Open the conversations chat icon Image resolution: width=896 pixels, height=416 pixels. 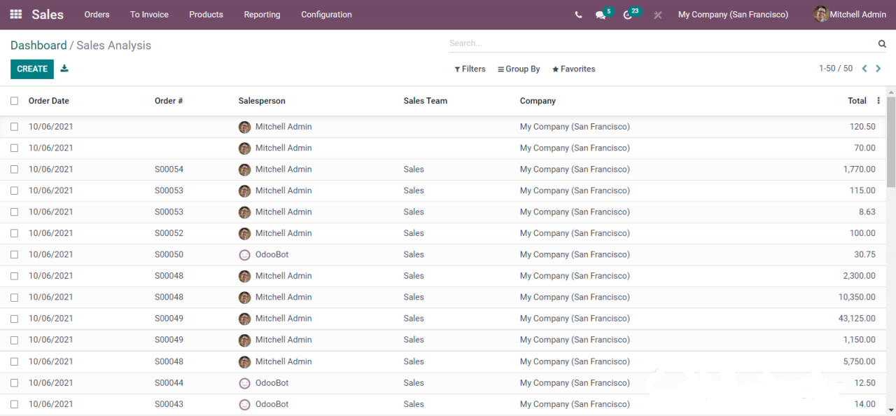click(601, 15)
